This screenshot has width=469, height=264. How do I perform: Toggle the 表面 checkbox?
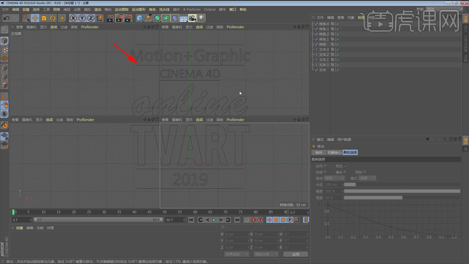point(325,172)
